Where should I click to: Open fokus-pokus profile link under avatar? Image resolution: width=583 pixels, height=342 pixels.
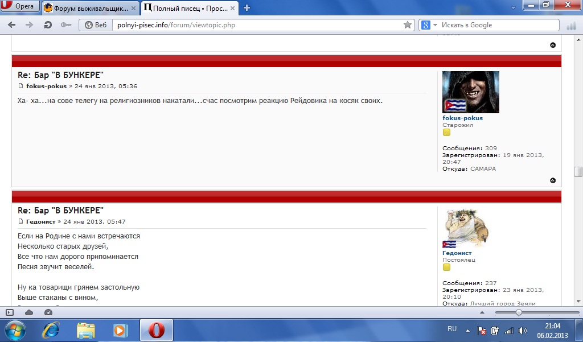(462, 118)
